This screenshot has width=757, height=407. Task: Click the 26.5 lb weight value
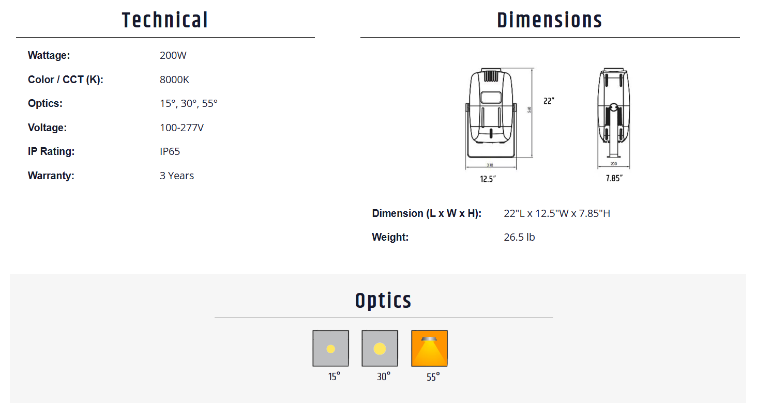tap(519, 237)
